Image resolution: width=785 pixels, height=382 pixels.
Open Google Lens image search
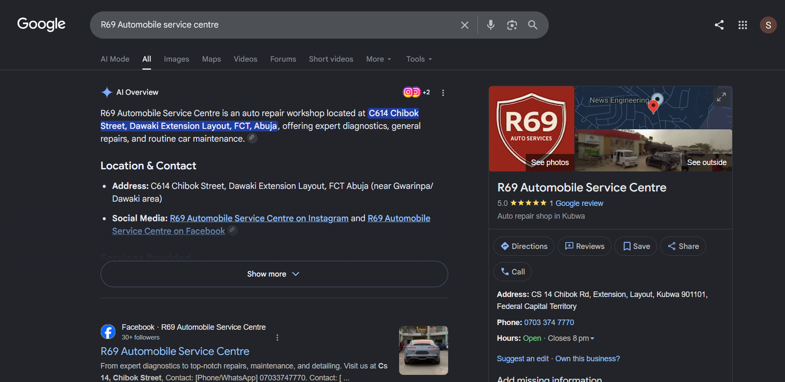[x=512, y=25]
